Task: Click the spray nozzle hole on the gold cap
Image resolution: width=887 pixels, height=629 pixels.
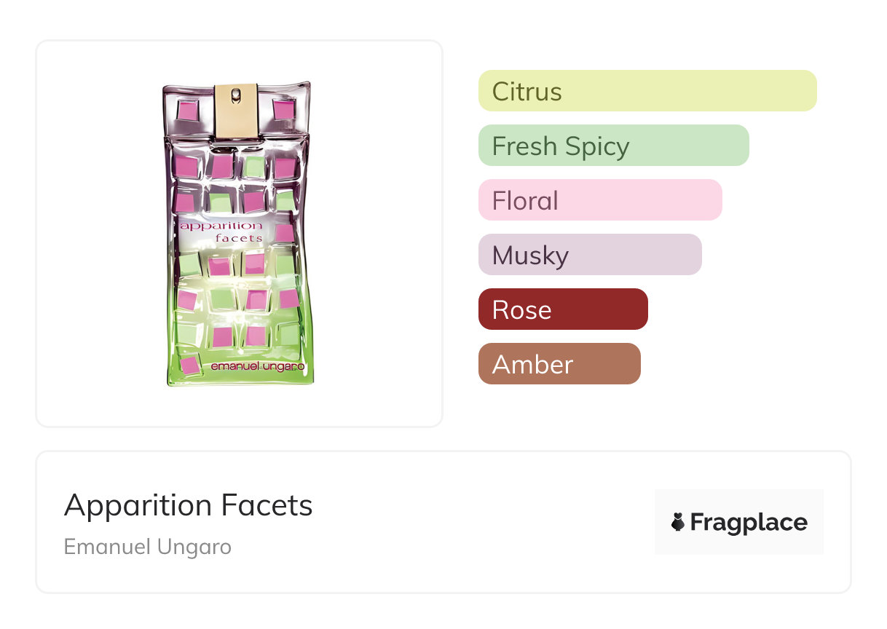Action: coord(236,95)
